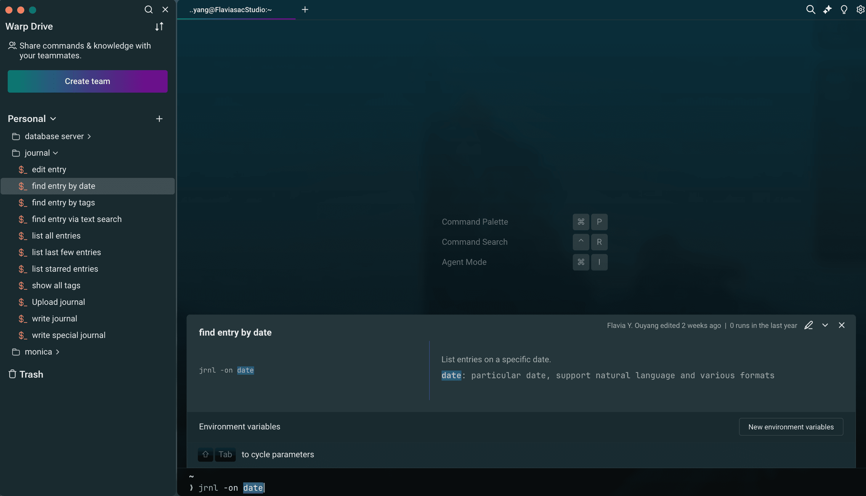Click New environment variables button
This screenshot has width=866, height=496.
click(791, 426)
